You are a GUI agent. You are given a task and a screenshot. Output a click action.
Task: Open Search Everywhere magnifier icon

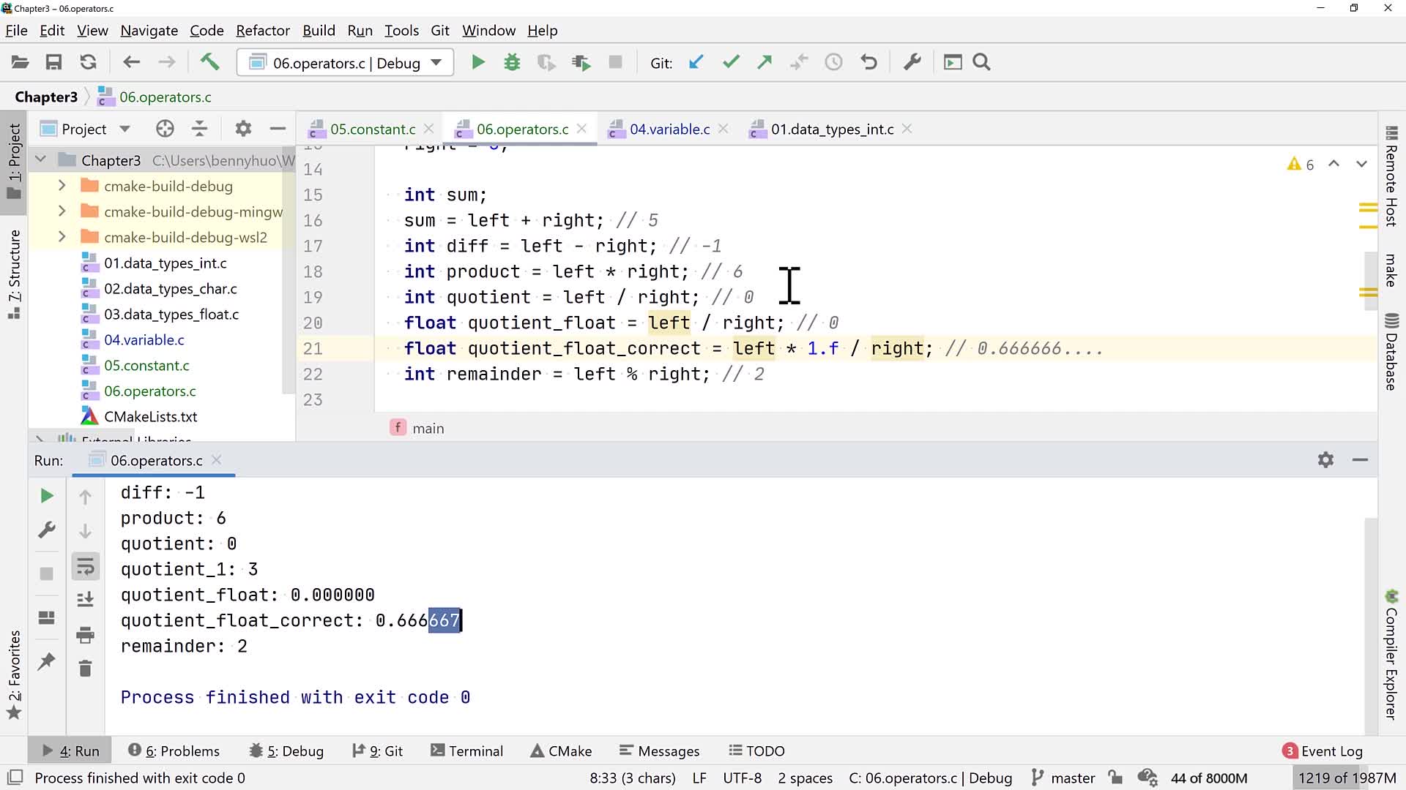click(981, 62)
